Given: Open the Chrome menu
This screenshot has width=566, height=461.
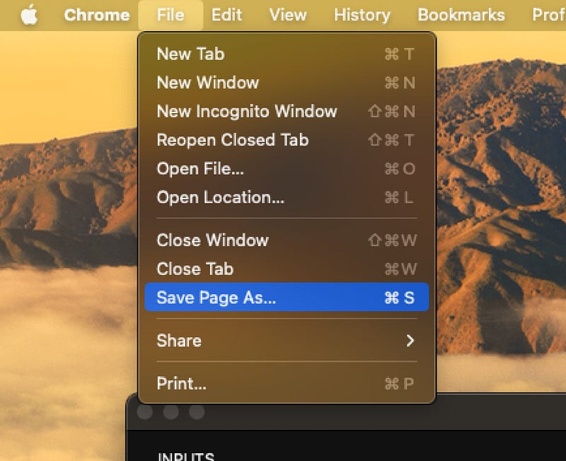Looking at the screenshot, I should 96,15.
